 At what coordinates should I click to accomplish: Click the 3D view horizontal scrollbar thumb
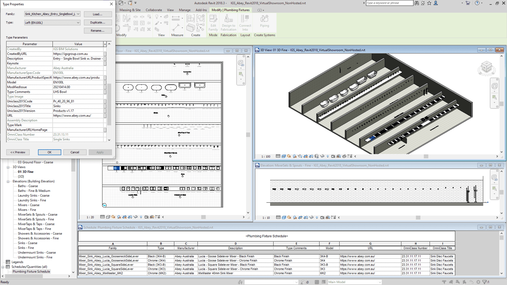pyautogui.click(x=426, y=157)
